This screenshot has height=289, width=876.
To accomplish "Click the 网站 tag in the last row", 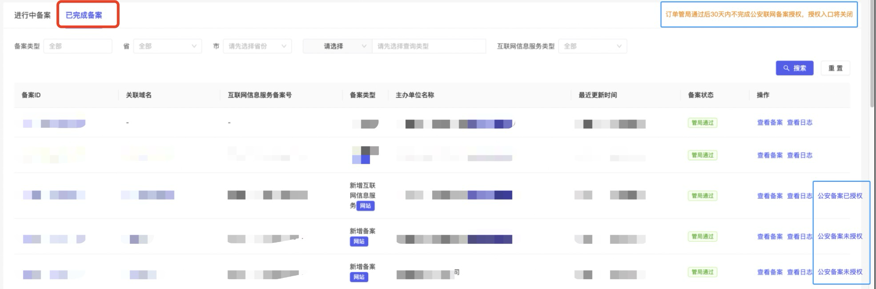I will [358, 277].
